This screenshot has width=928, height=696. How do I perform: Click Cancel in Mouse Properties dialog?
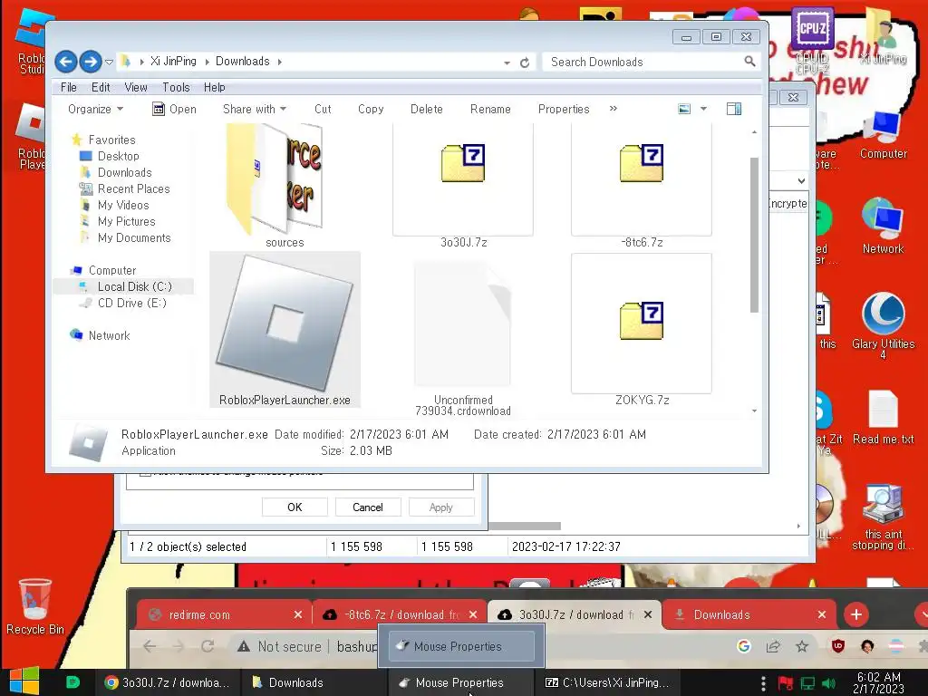pyautogui.click(x=368, y=507)
